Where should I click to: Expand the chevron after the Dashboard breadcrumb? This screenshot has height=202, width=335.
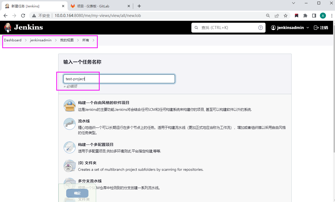tap(26, 40)
